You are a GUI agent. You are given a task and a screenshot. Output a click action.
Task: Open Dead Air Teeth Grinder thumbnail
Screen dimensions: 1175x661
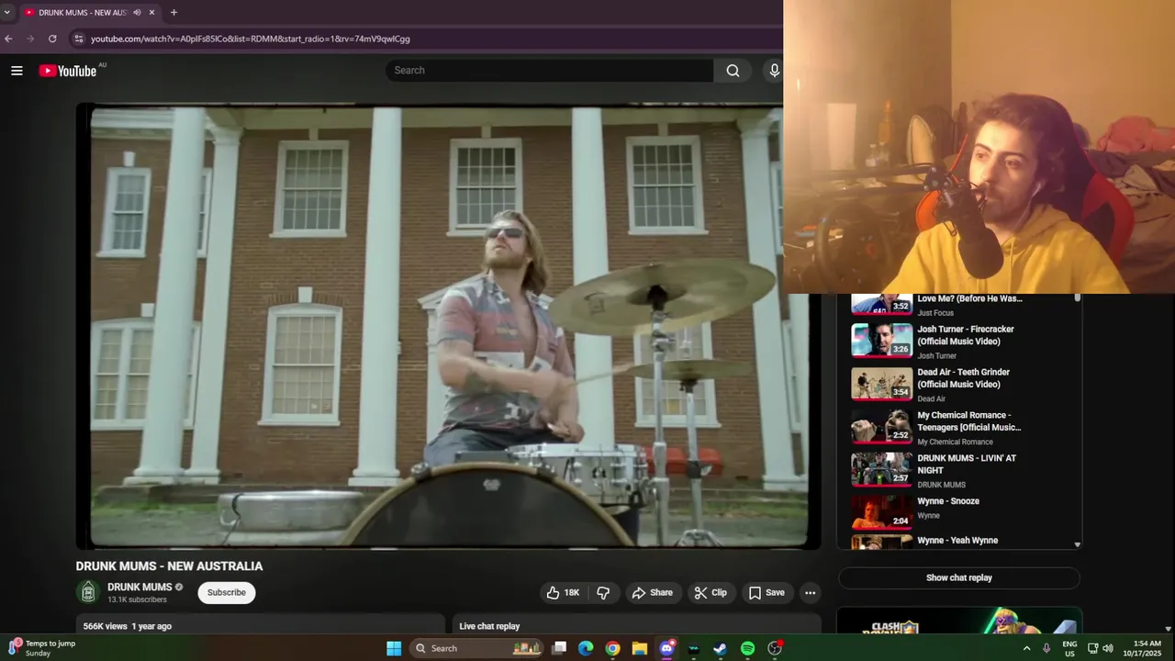(881, 384)
